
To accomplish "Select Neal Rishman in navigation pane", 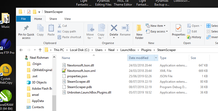I will tap(39, 58).
